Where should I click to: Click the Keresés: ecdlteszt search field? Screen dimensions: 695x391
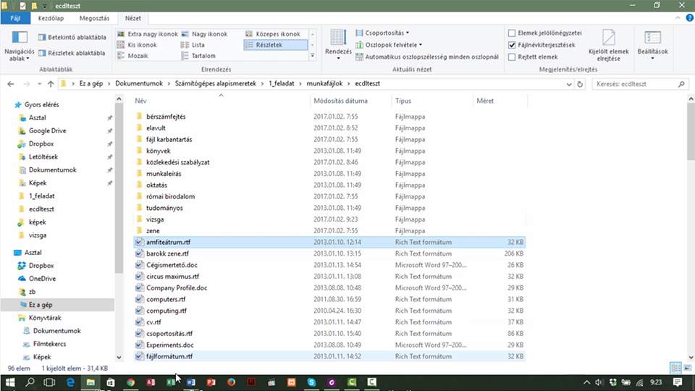tap(636, 84)
